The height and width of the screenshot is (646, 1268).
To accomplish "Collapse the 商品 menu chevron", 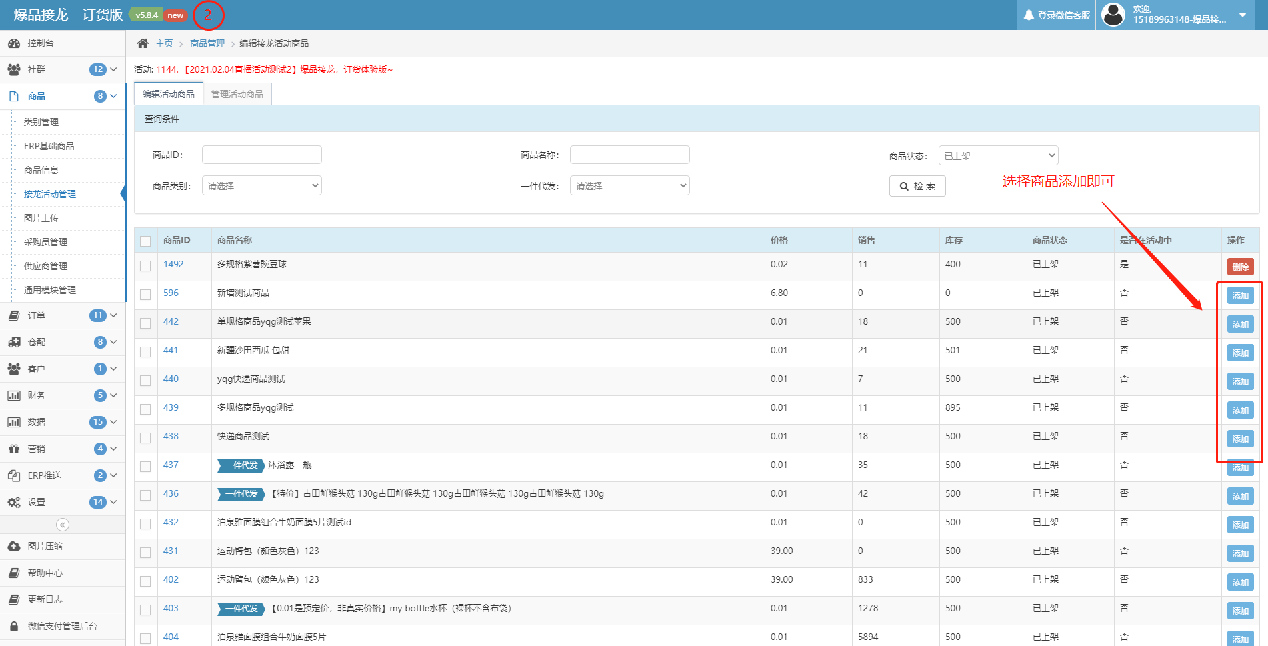I will tap(113, 96).
